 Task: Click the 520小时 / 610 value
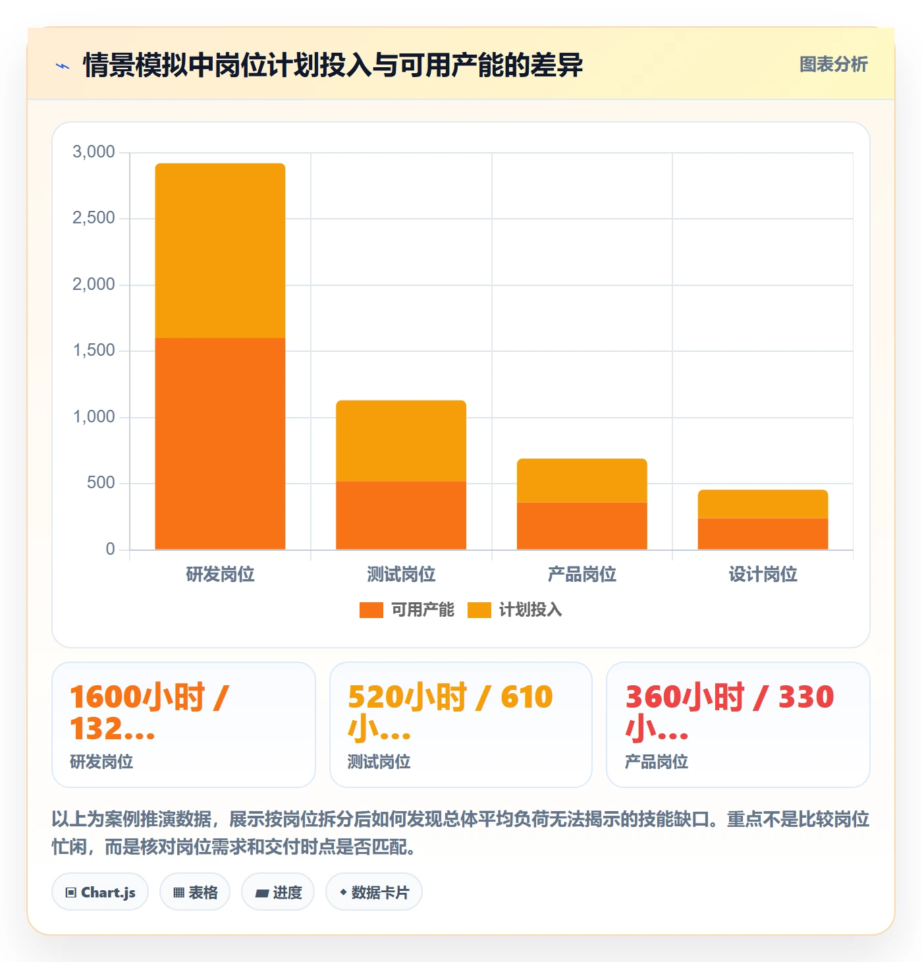450,713
